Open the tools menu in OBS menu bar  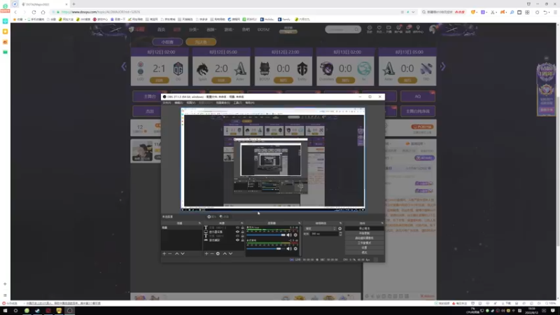tap(238, 103)
